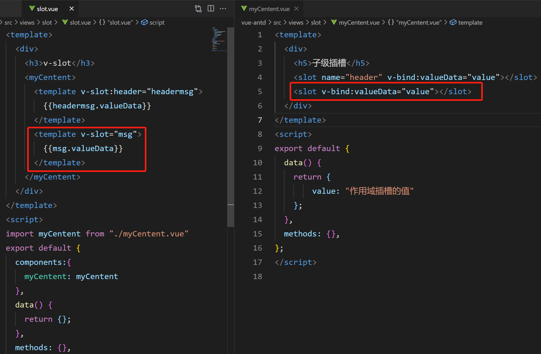The image size is (541, 354).
Task: Click line number 1 in right editor
Action: (x=260, y=35)
